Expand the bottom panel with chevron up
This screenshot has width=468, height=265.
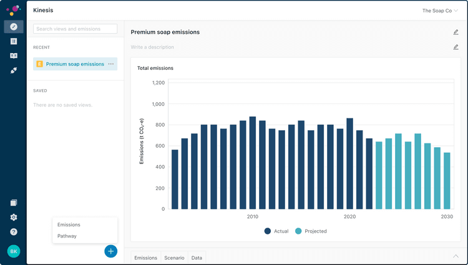tap(456, 256)
